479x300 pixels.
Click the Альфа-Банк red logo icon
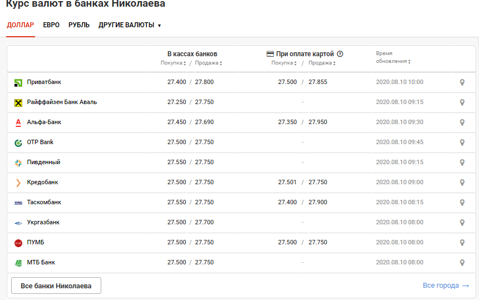coord(18,122)
